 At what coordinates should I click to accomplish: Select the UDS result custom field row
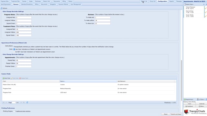tap(88, 92)
